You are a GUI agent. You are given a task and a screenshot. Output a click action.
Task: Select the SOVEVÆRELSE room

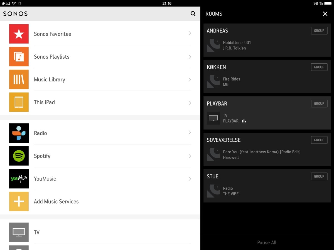[x=267, y=149]
